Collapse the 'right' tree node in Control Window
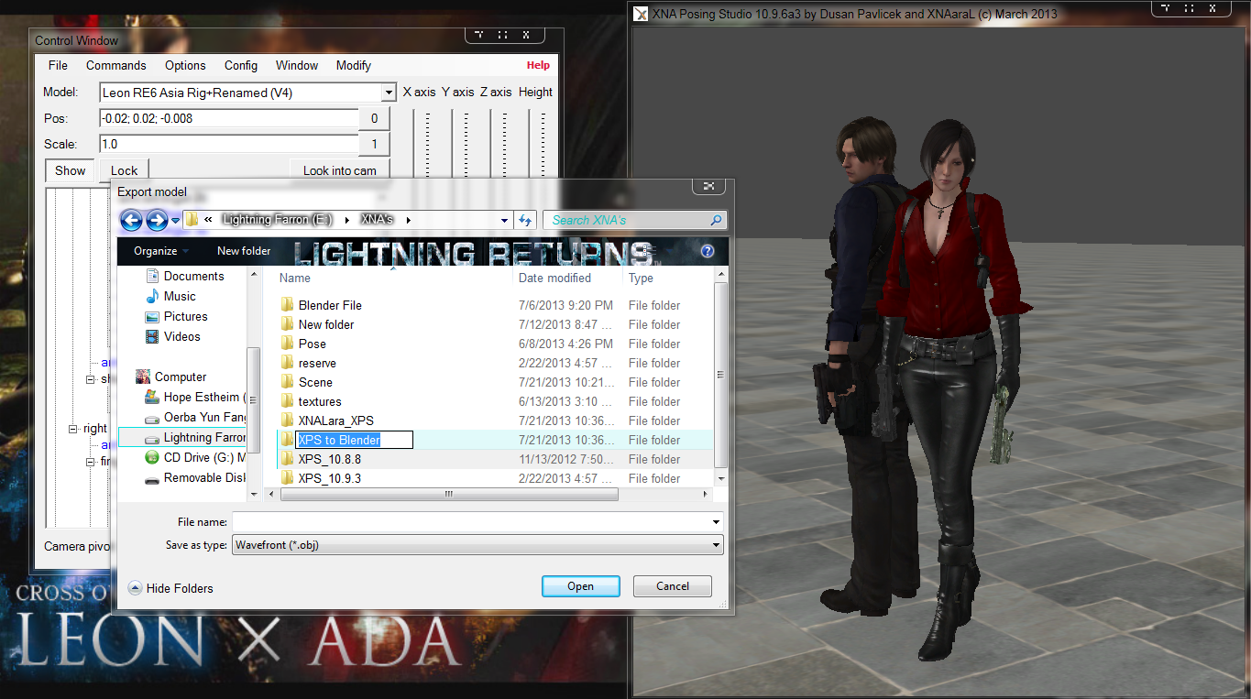 click(x=74, y=429)
